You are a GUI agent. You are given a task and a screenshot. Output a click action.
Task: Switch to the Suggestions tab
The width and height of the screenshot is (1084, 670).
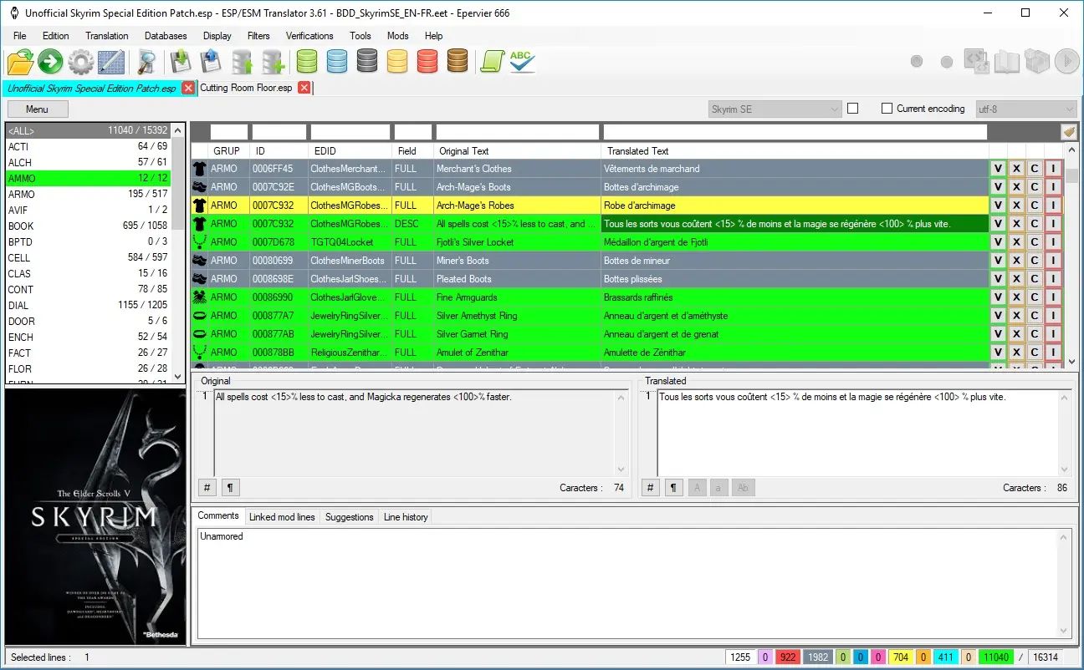coord(349,517)
